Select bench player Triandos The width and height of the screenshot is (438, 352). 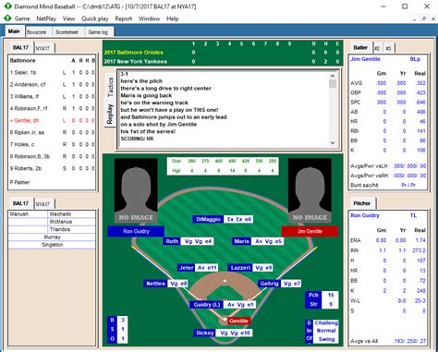pyautogui.click(x=71, y=229)
